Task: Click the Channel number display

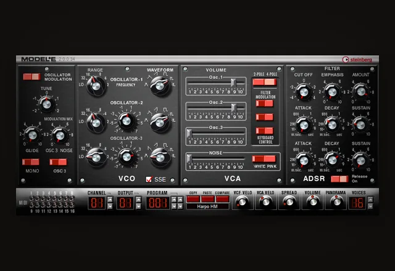Action: (97, 203)
